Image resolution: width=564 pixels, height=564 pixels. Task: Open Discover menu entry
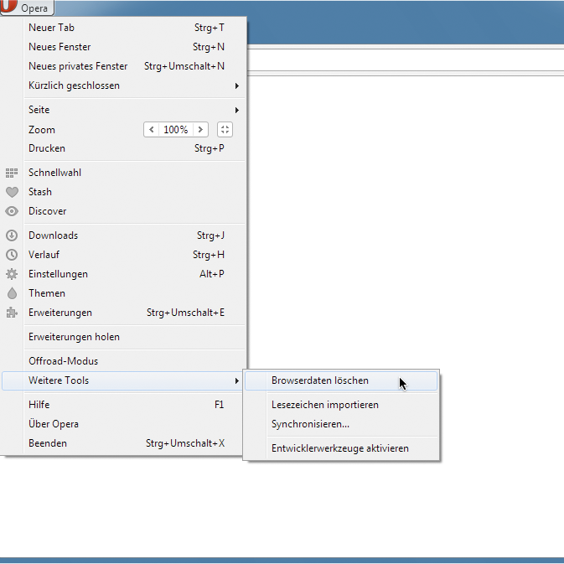click(124, 211)
